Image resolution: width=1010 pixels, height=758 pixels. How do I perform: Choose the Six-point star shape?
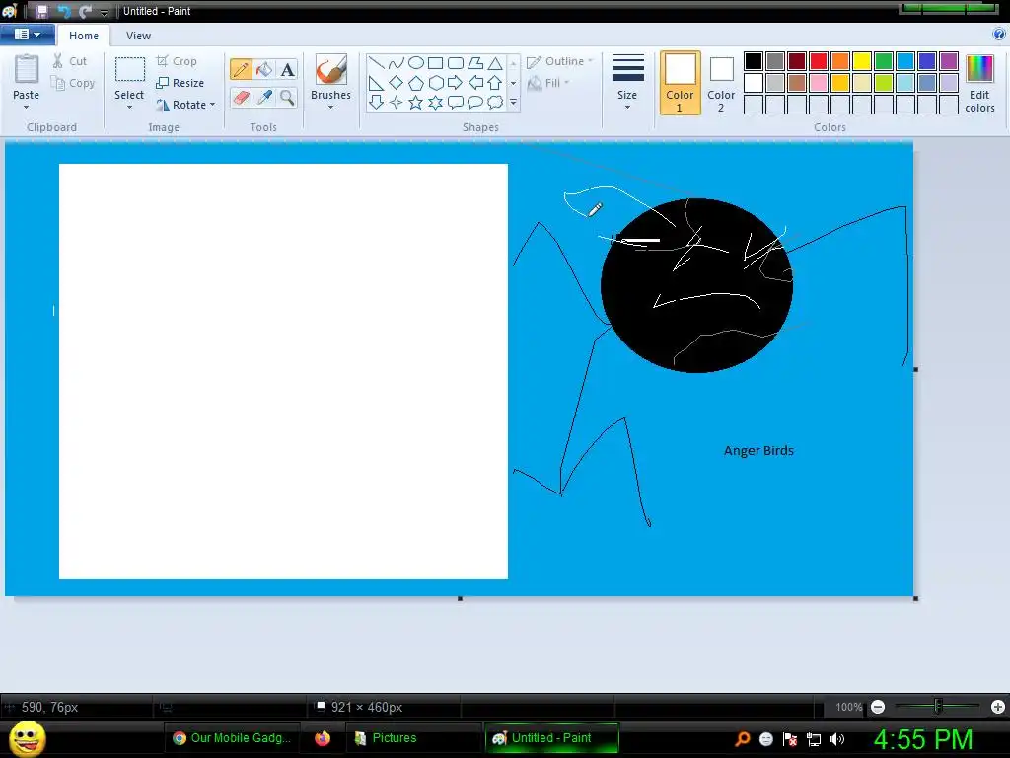pos(435,102)
